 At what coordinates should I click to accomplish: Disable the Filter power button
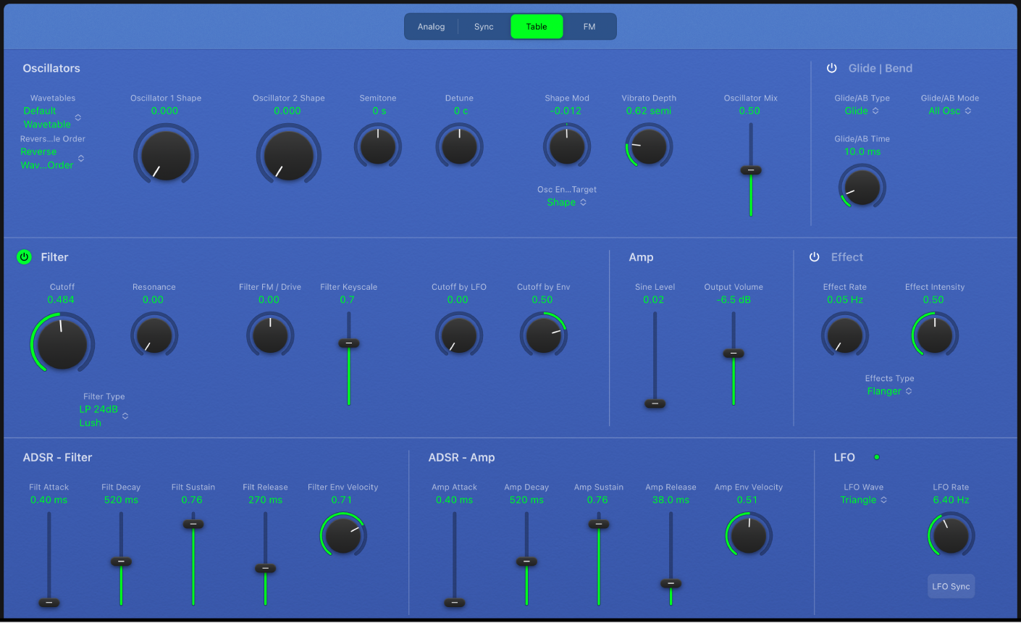[25, 257]
